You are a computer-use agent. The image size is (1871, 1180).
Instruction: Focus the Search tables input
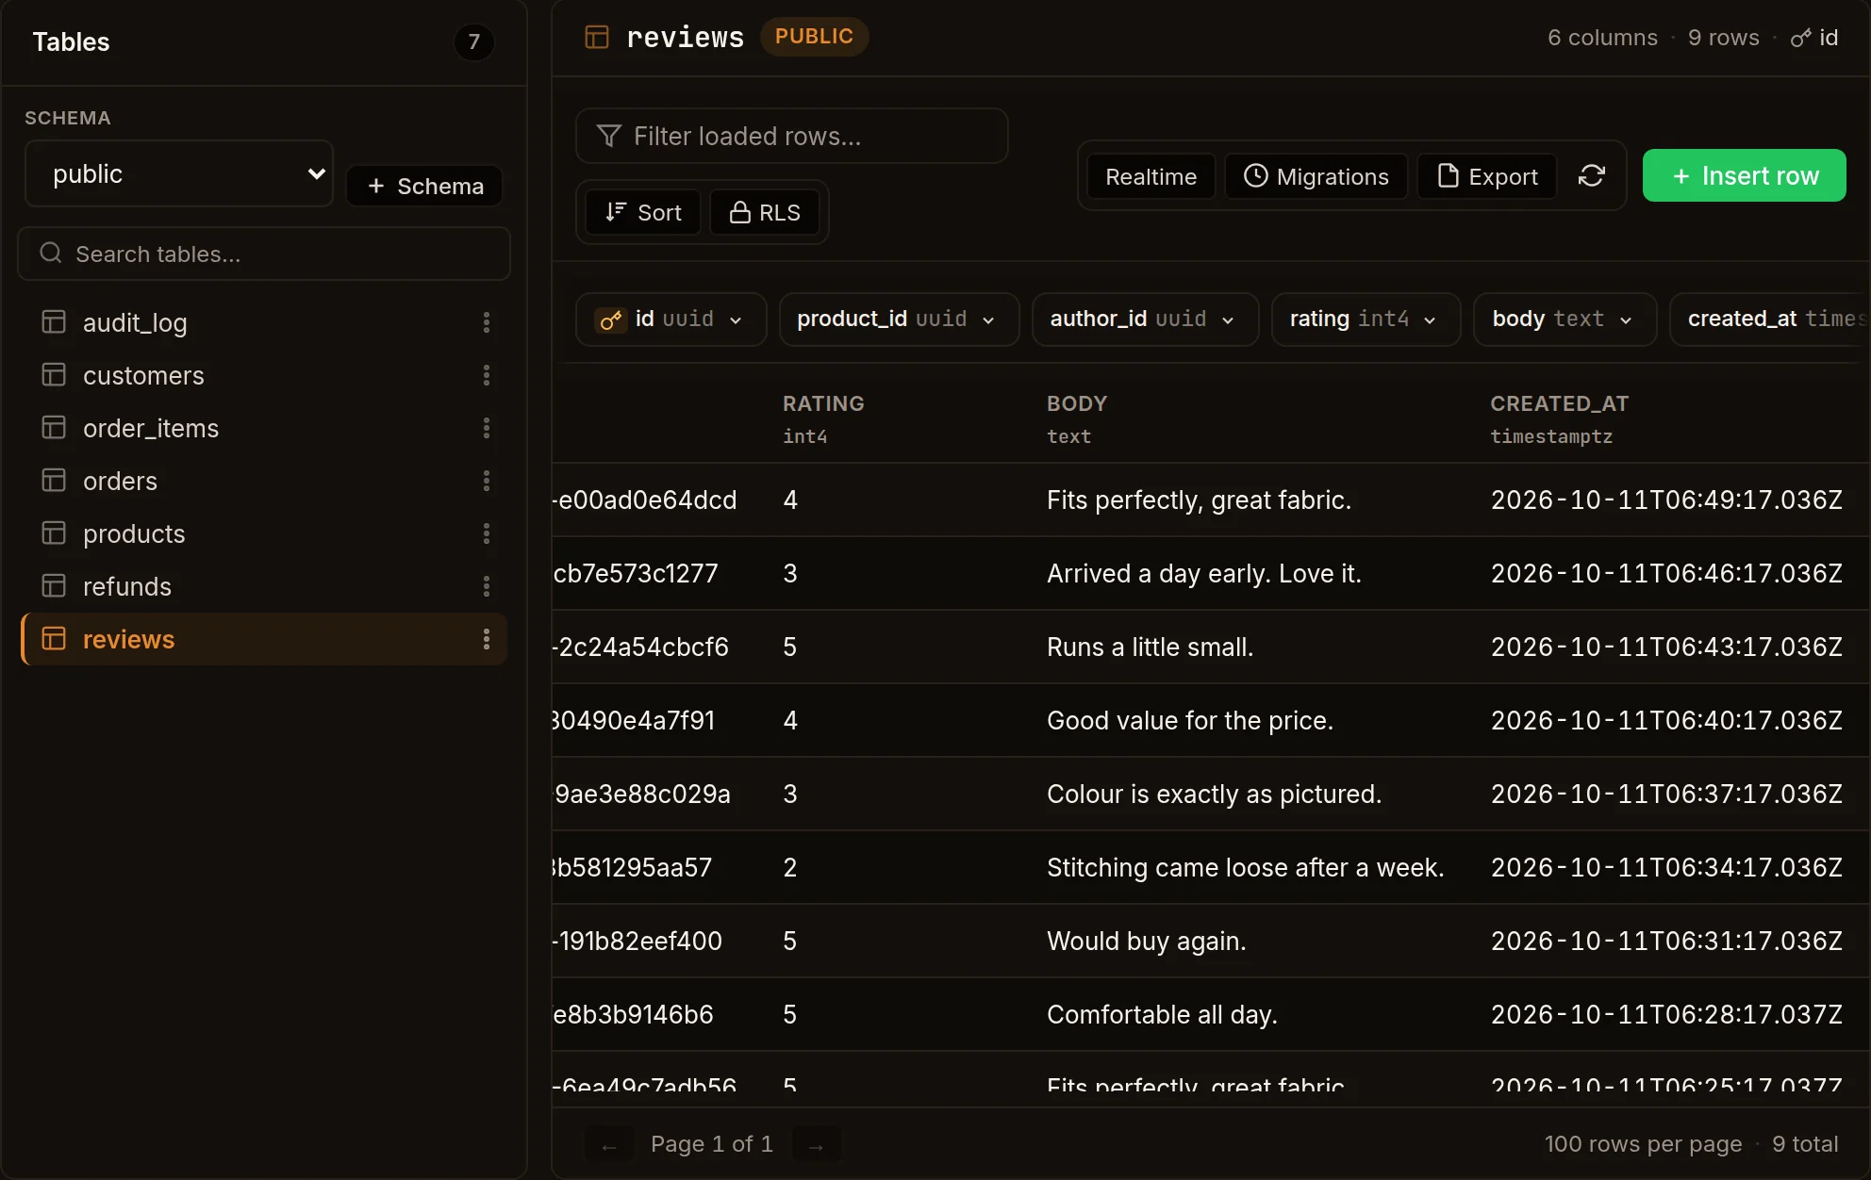tap(264, 254)
